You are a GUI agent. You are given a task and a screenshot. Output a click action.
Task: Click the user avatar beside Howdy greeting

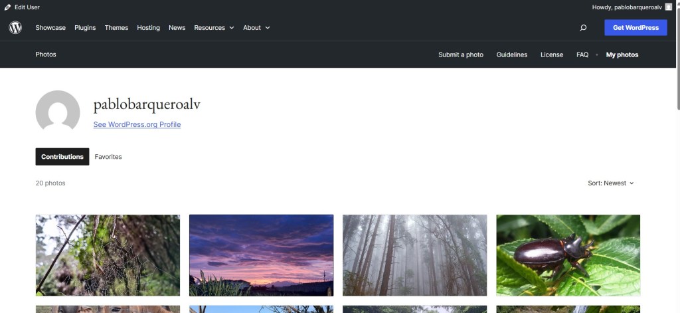[x=668, y=7]
